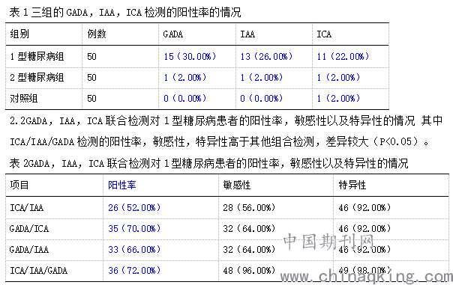Click the 36(72.00%) positive rate link

(134, 270)
